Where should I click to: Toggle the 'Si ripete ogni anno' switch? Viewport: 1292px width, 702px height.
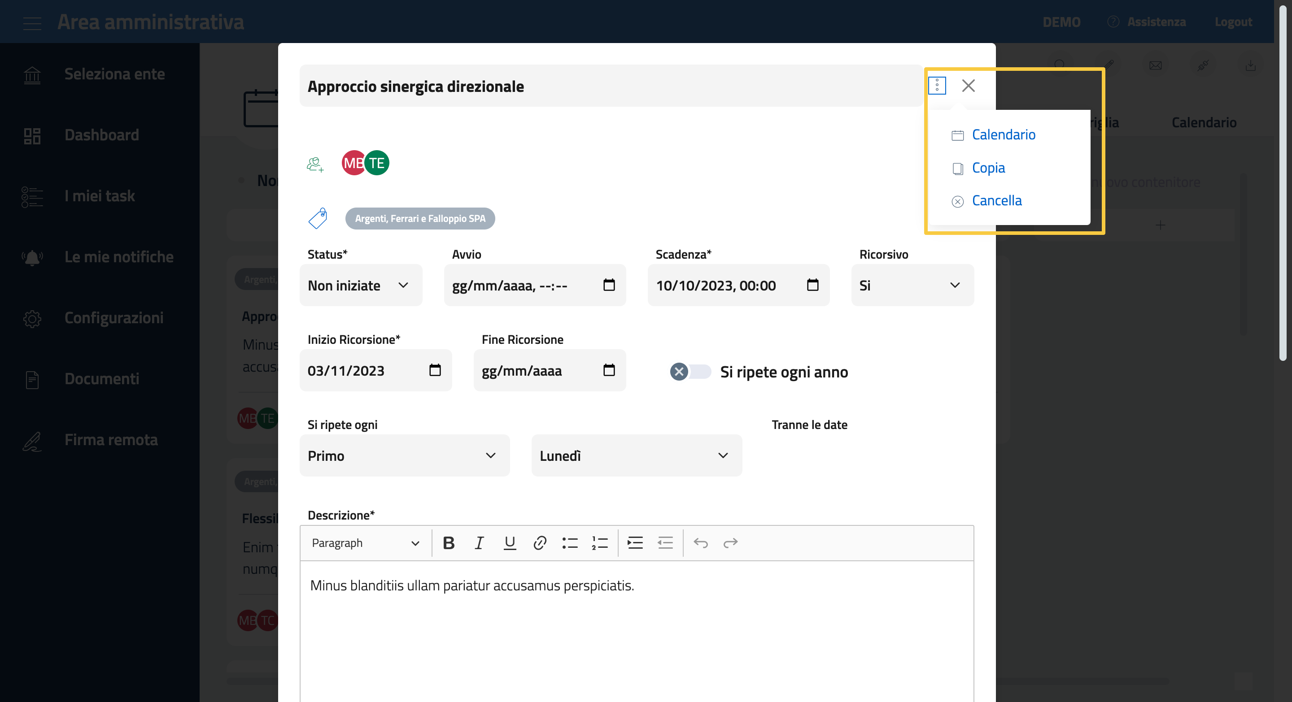pos(690,372)
